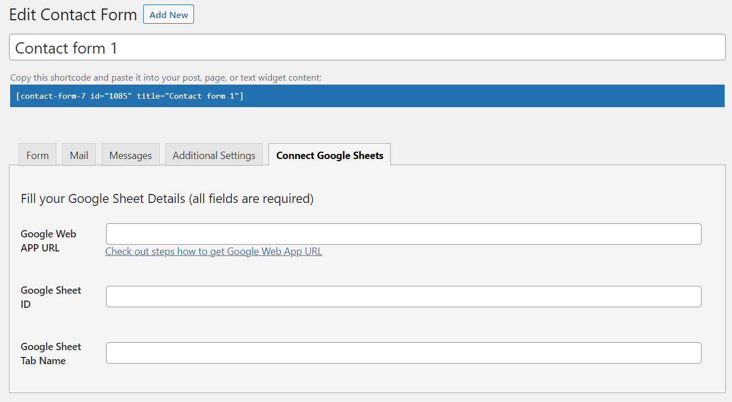The image size is (732, 402).
Task: Focus the Google Sheet Tab Name field
Action: (x=404, y=353)
